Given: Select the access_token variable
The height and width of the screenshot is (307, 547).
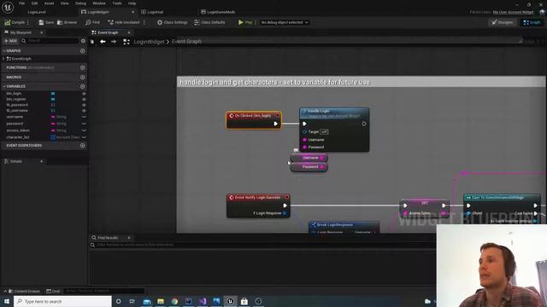Looking at the screenshot, I should (18, 130).
